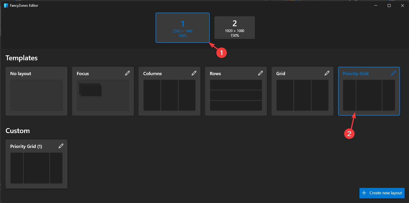Screen dimensions: 409x203
Task: Minimize the FancyZones Editor window
Action: click(376, 6)
